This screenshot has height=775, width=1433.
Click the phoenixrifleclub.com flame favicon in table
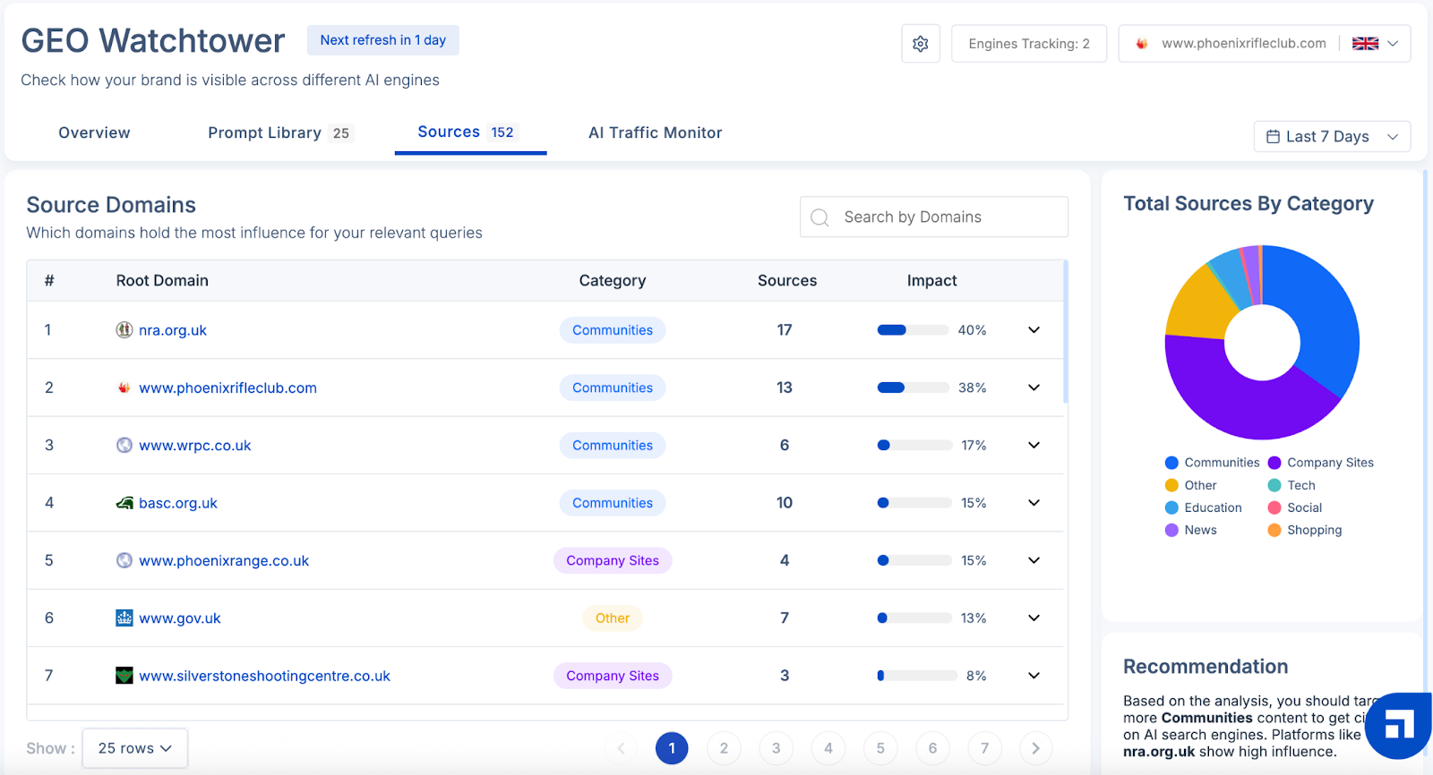[x=124, y=387]
